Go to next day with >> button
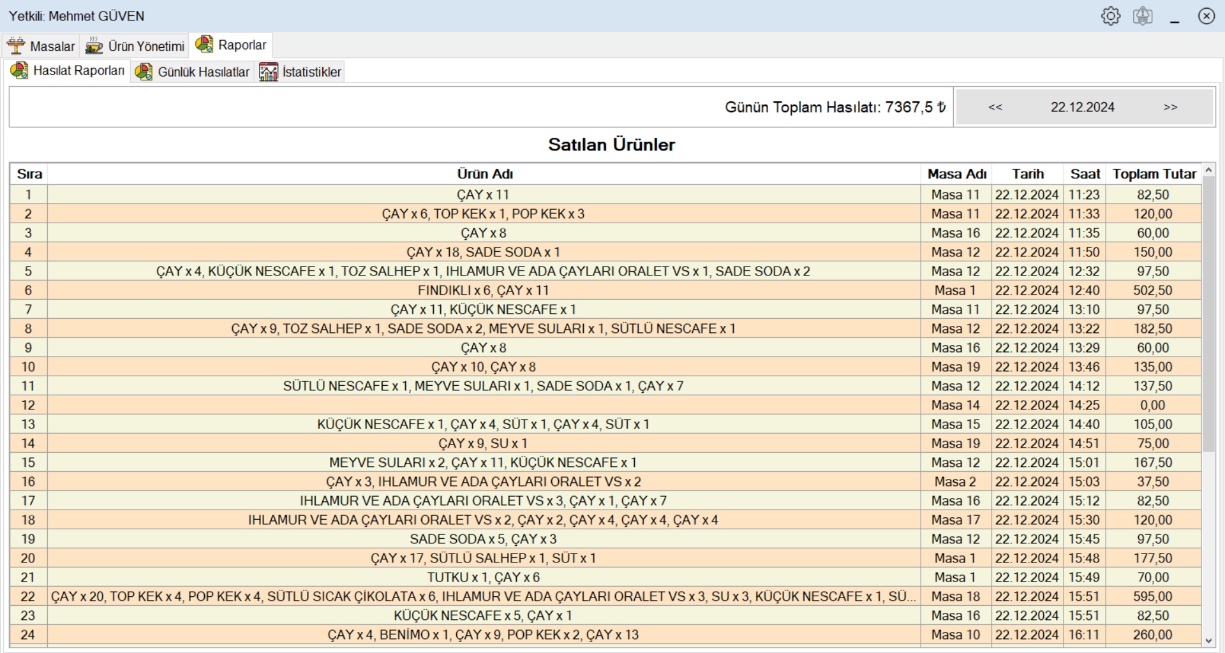The image size is (1225, 653). [x=1170, y=107]
